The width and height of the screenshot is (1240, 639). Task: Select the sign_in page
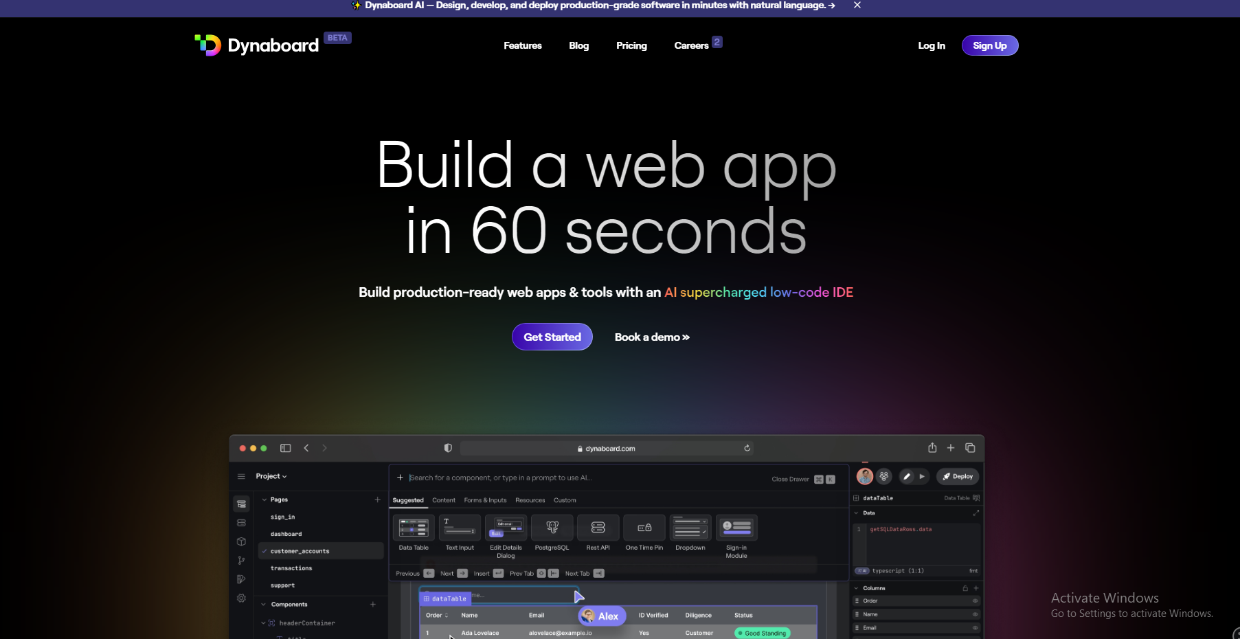pos(282,517)
